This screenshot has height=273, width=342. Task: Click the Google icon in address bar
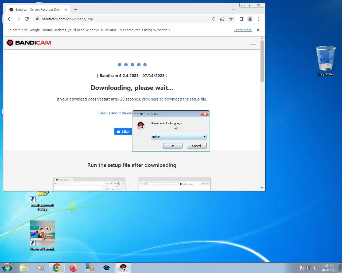point(214,19)
